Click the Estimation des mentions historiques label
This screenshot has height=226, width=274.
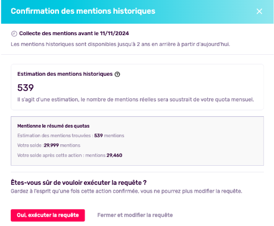click(65, 74)
